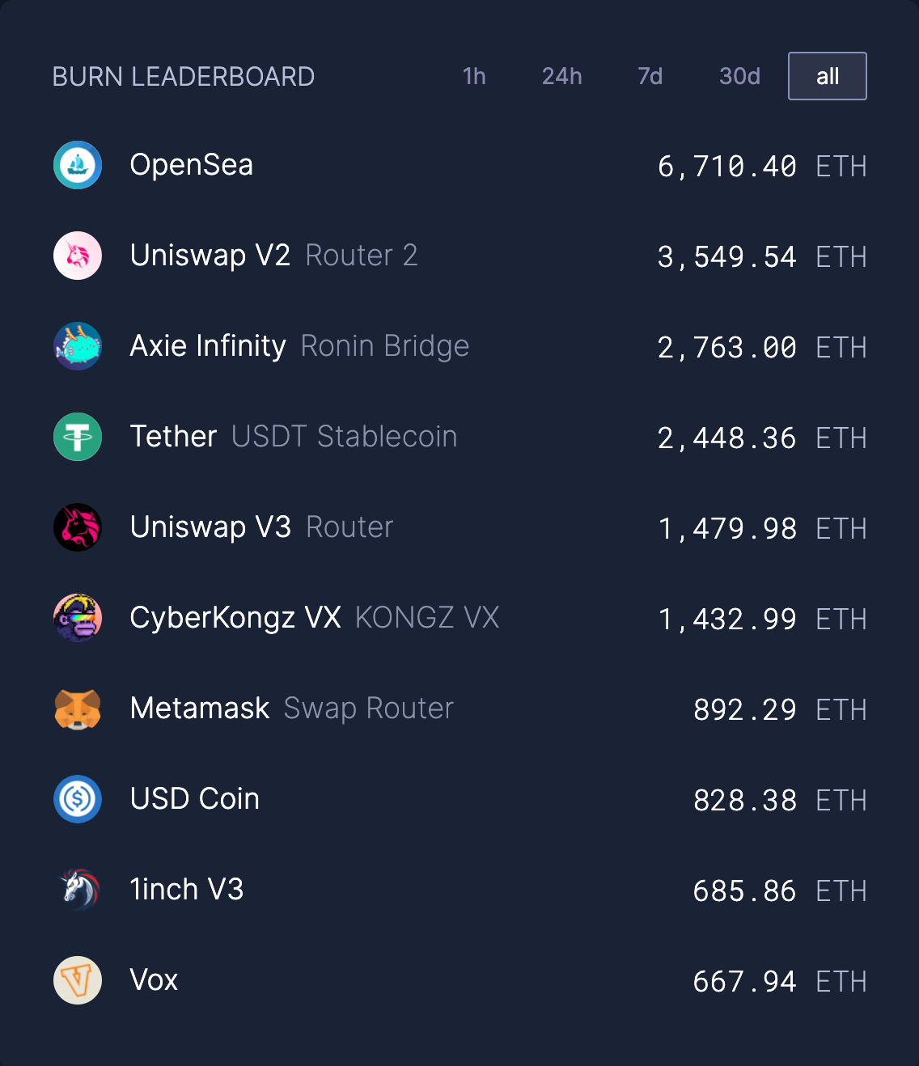Click the Uniswap V2 pink unicorn icon
This screenshot has width=919, height=1066.
pyautogui.click(x=78, y=256)
